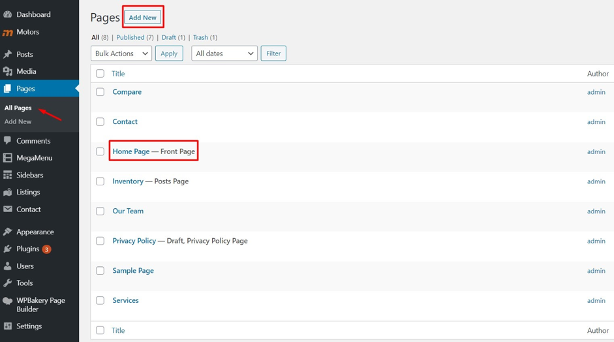Image resolution: width=614 pixels, height=342 pixels.
Task: Check the select-all box in header
Action: pos(100,74)
